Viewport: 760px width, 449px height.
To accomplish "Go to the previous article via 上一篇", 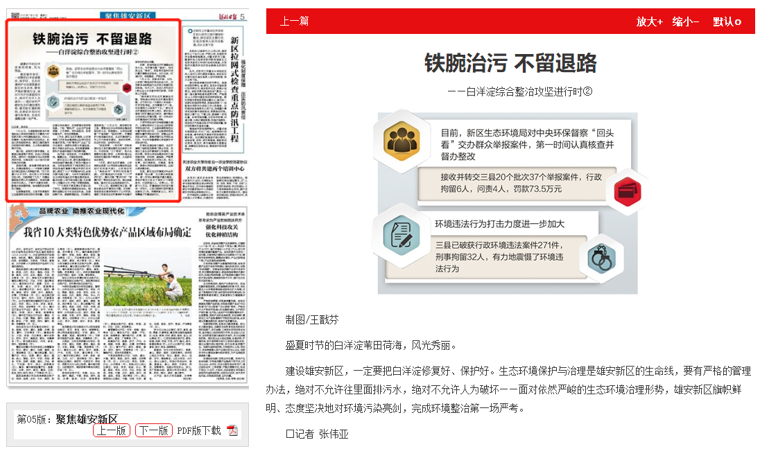I will (x=294, y=21).
